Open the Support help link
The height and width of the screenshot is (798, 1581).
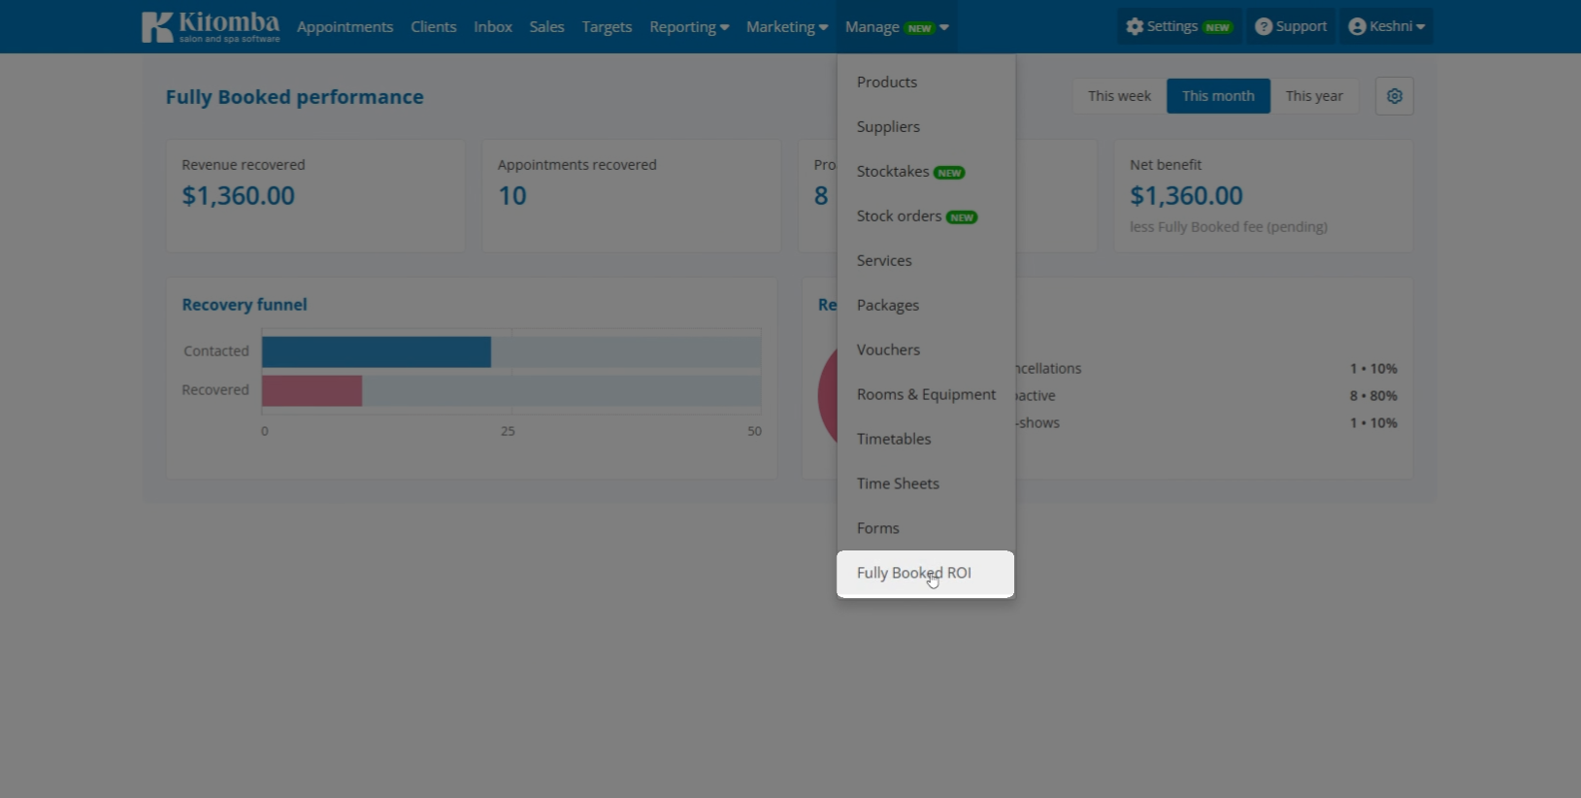click(x=1291, y=26)
